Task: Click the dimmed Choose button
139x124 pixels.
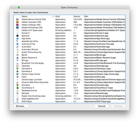Action: pyautogui.click(x=118, y=106)
